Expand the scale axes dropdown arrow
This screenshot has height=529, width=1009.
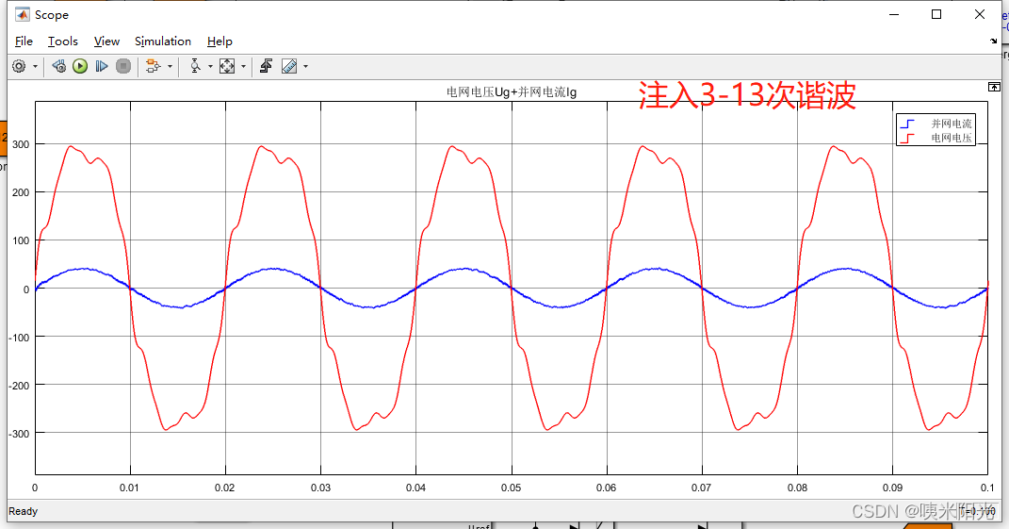pyautogui.click(x=243, y=66)
